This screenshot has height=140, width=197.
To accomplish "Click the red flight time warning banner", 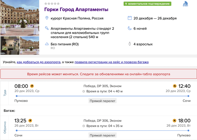I will click(98, 74).
